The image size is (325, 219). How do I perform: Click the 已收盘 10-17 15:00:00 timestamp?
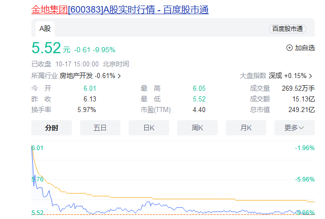pyautogui.click(x=80, y=64)
